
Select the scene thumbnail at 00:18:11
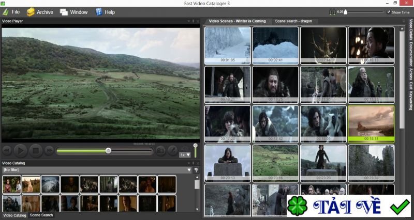[371, 123]
